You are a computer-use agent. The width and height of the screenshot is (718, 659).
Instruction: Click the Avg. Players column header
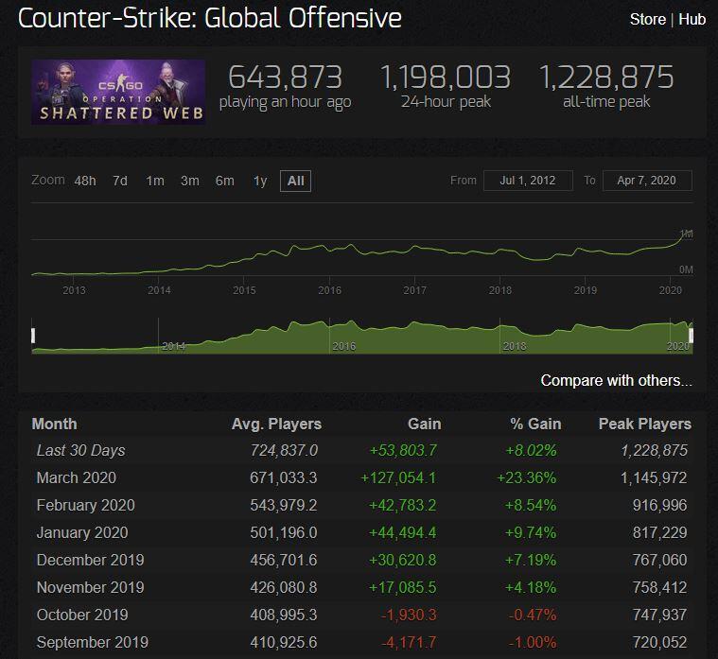[276, 424]
